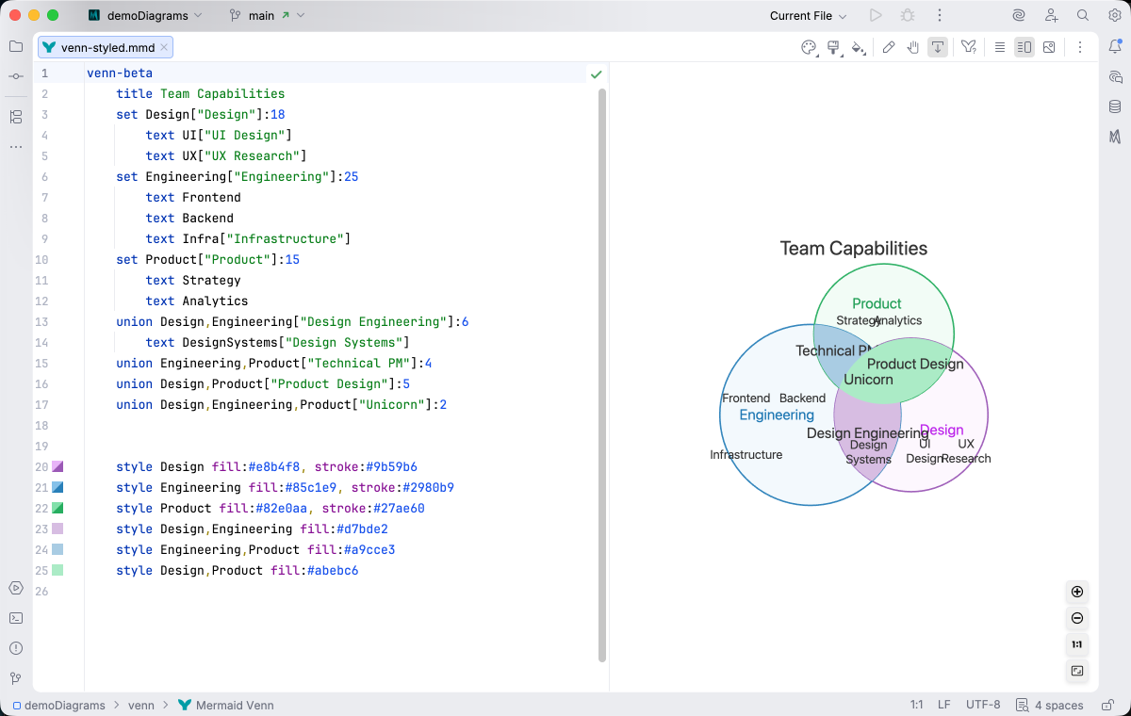This screenshot has width=1131, height=716.
Task: Open the Terminal tool window
Action: click(x=15, y=618)
